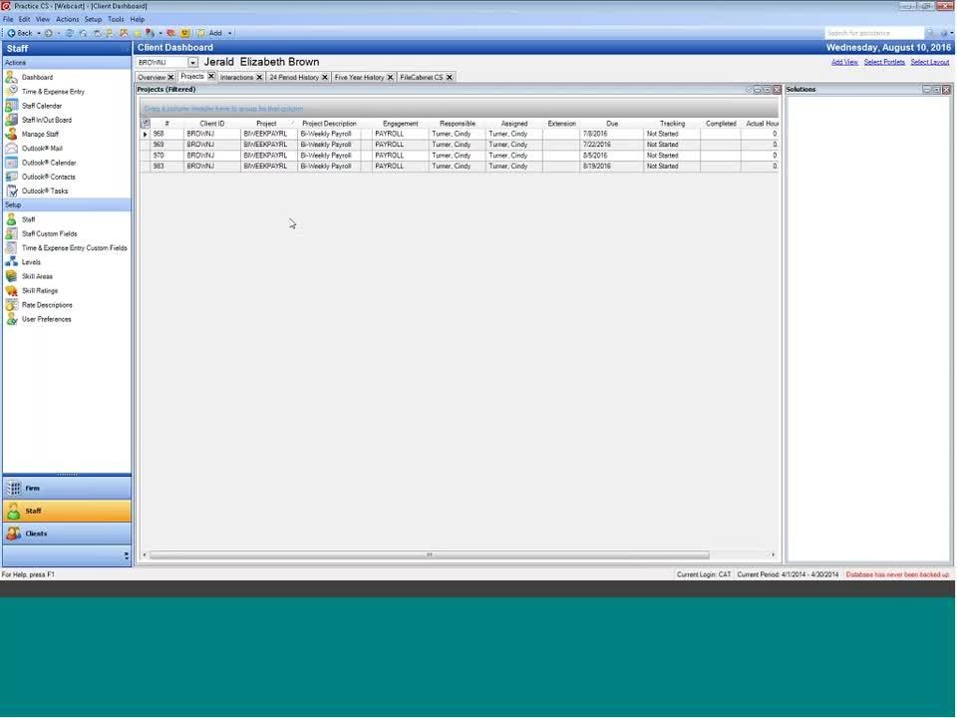957x718 pixels.
Task: Click the search for assistance field
Action: (x=865, y=33)
